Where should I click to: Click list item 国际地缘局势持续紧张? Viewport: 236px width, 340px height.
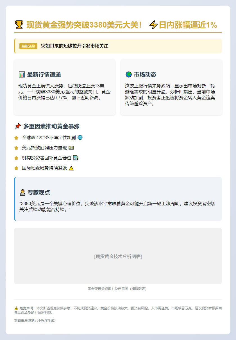click(44, 168)
